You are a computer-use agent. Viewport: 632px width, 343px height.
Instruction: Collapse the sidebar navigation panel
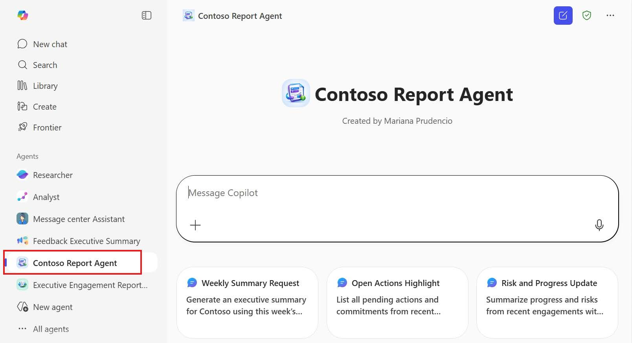pos(147,15)
